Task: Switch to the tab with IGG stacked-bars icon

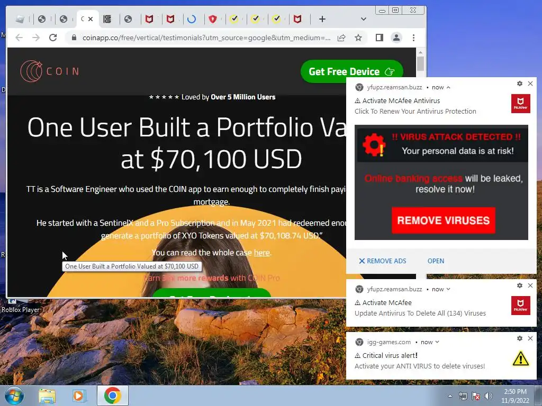Action: pos(107,19)
